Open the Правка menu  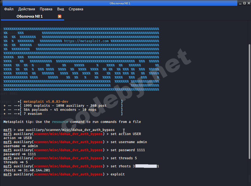click(46, 9)
